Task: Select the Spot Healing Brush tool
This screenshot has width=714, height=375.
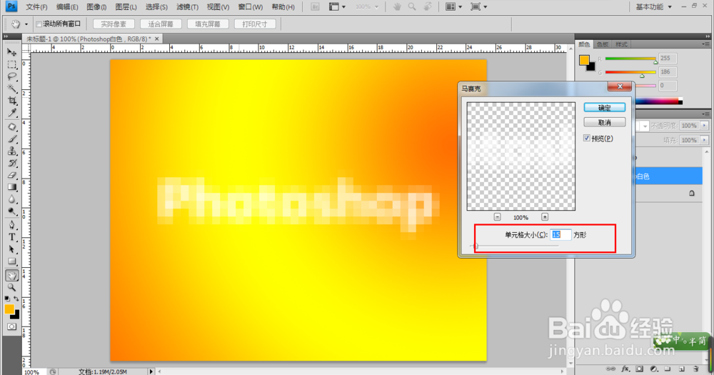Action: coord(12,127)
